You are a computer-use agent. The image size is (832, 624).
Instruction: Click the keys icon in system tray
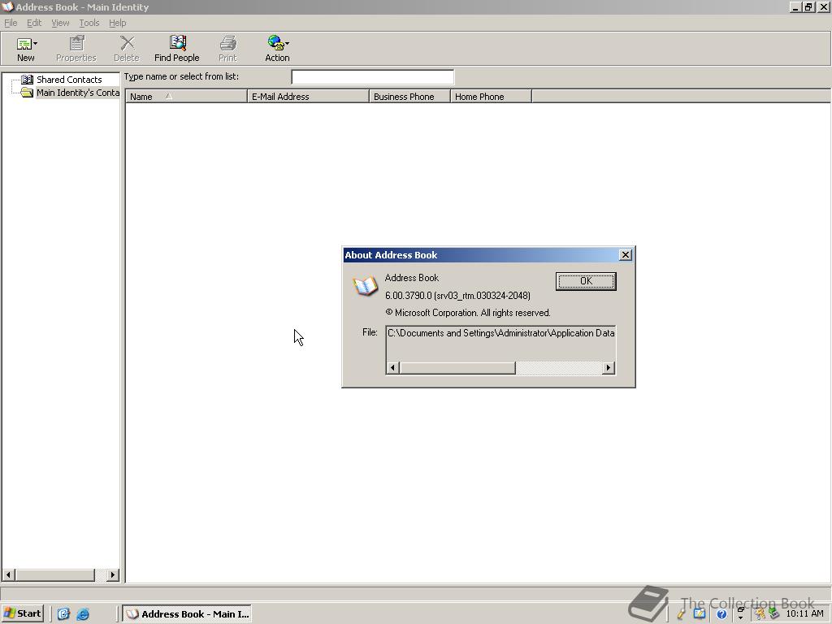[x=760, y=614]
